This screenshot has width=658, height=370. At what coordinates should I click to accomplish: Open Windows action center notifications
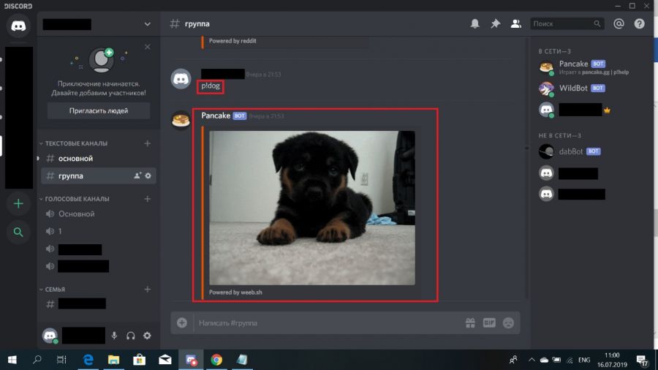tap(642, 360)
